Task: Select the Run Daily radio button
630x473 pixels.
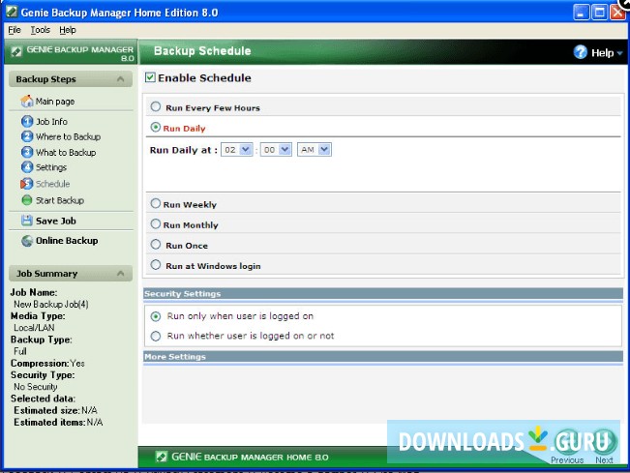Action: [155, 128]
